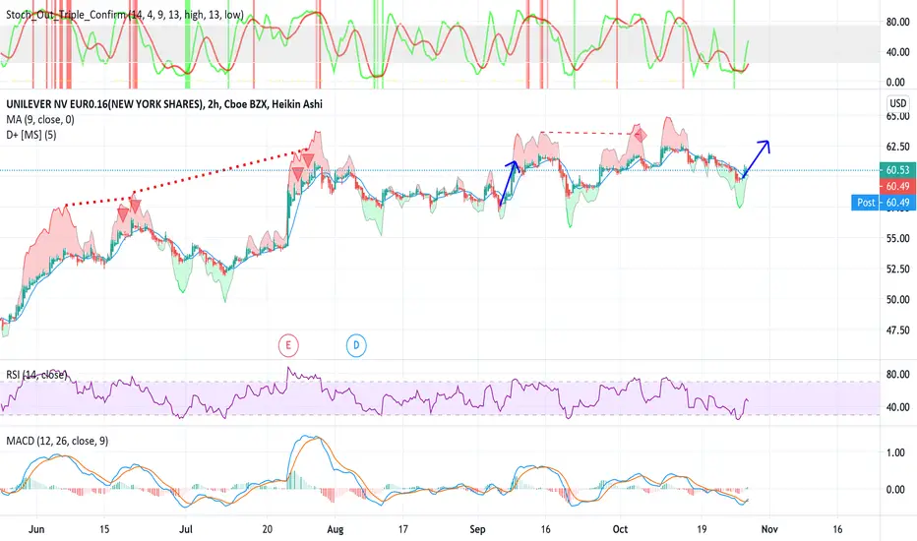This screenshot has width=917, height=541.
Task: Click the 55.00 price axis value
Action: click(x=897, y=239)
